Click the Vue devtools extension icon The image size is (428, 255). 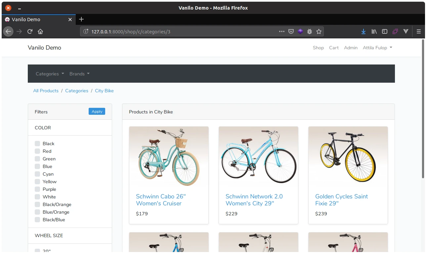point(406,31)
